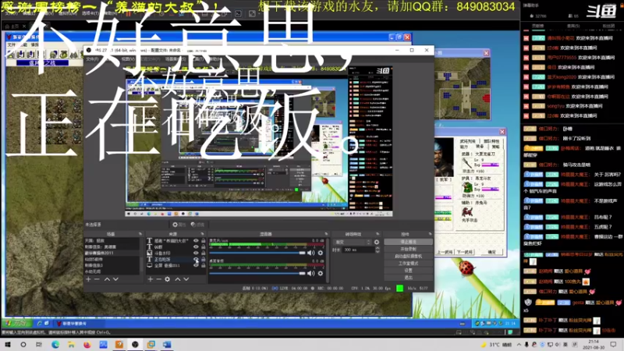Click 上一武将 previous general button
The width and height of the screenshot is (624, 351).
tap(445, 252)
